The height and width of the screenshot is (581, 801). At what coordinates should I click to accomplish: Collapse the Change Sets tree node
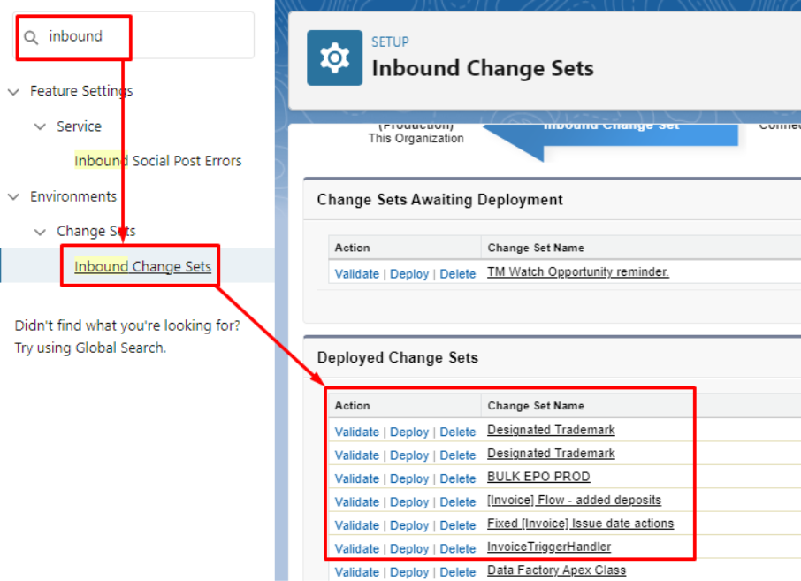click(40, 232)
